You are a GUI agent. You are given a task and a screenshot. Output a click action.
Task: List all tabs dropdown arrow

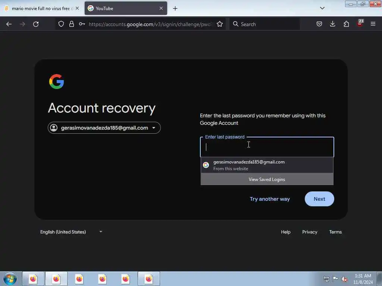tap(322, 8)
